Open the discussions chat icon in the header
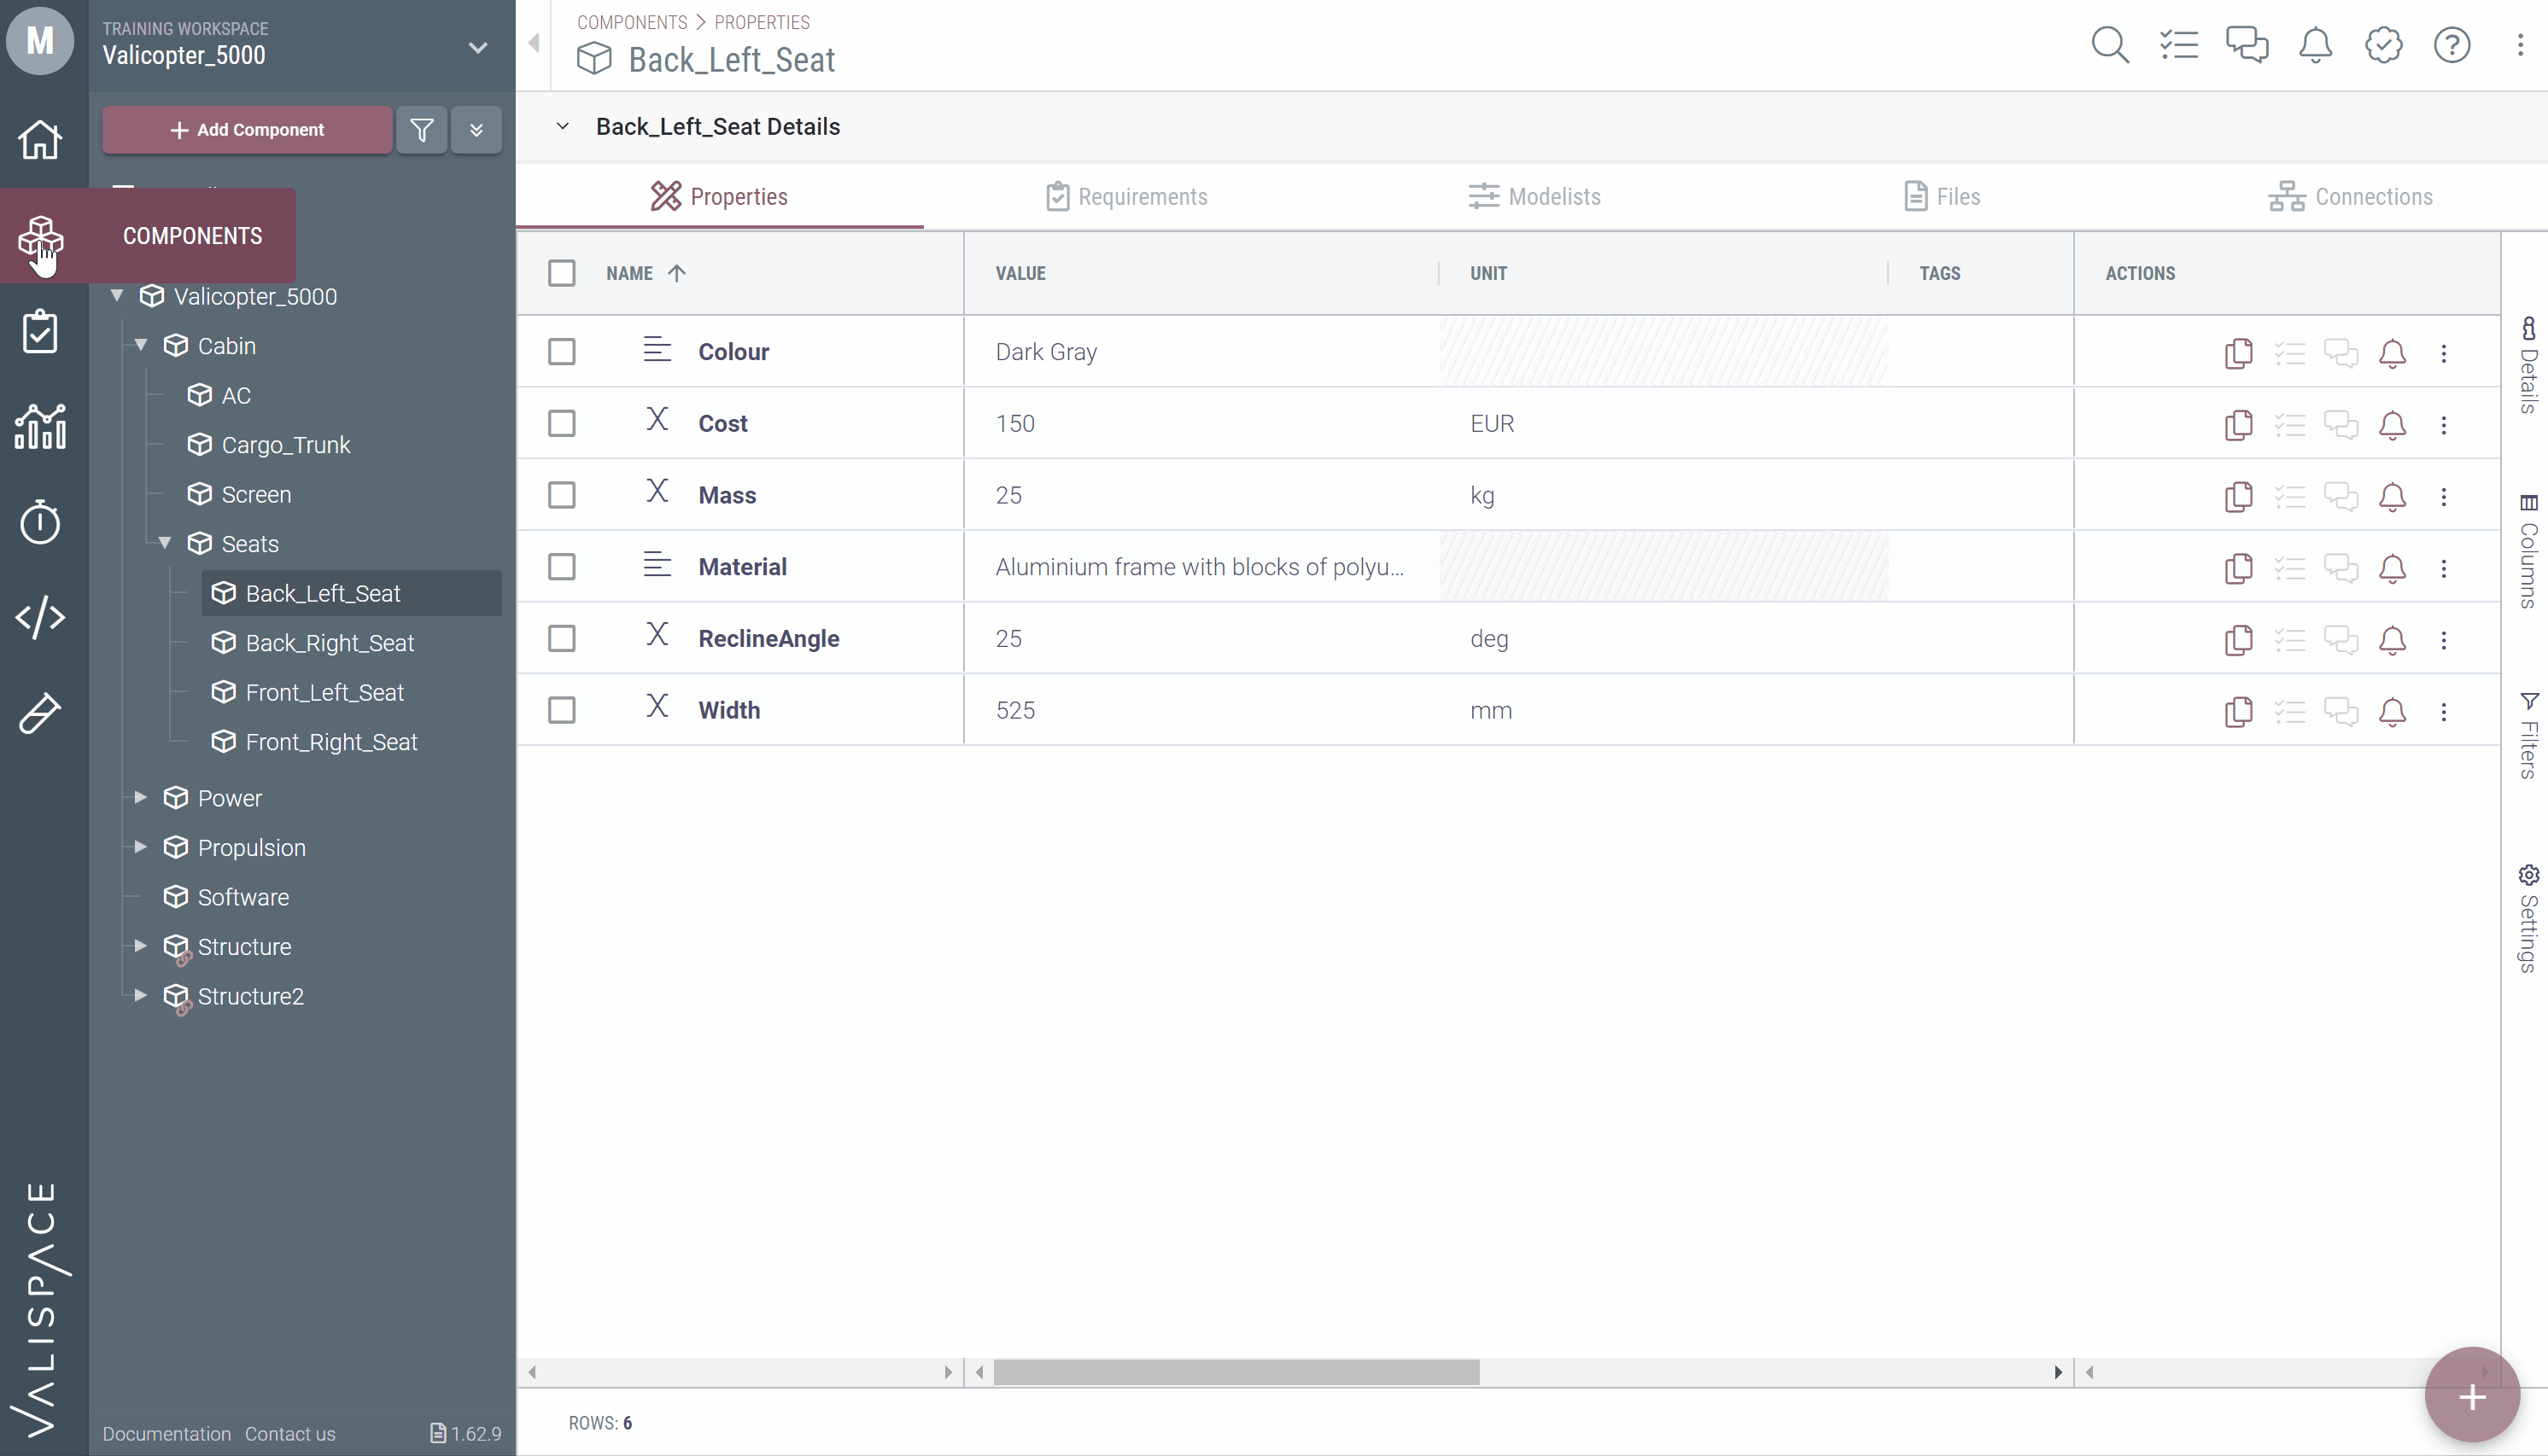The height and width of the screenshot is (1456, 2548). pos(2246,45)
